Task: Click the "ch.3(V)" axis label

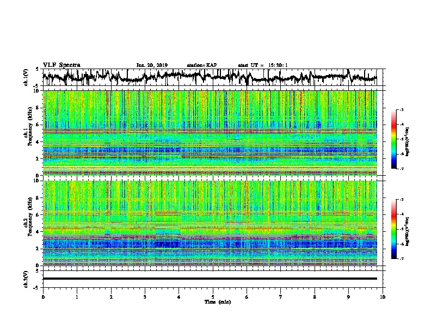Action: tap(26, 279)
